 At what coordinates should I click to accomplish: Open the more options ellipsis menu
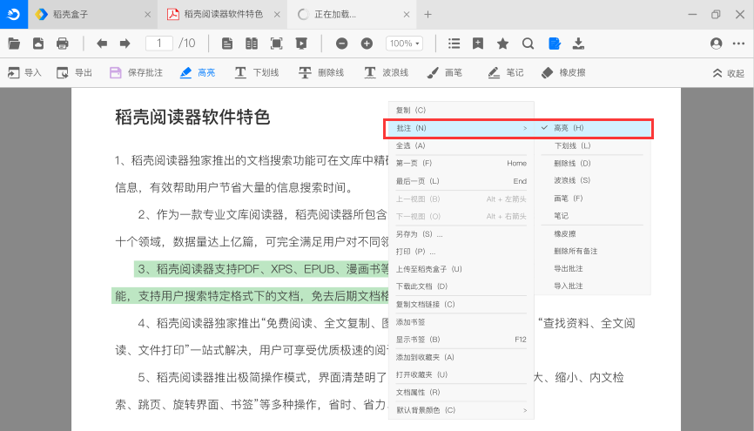click(x=738, y=44)
